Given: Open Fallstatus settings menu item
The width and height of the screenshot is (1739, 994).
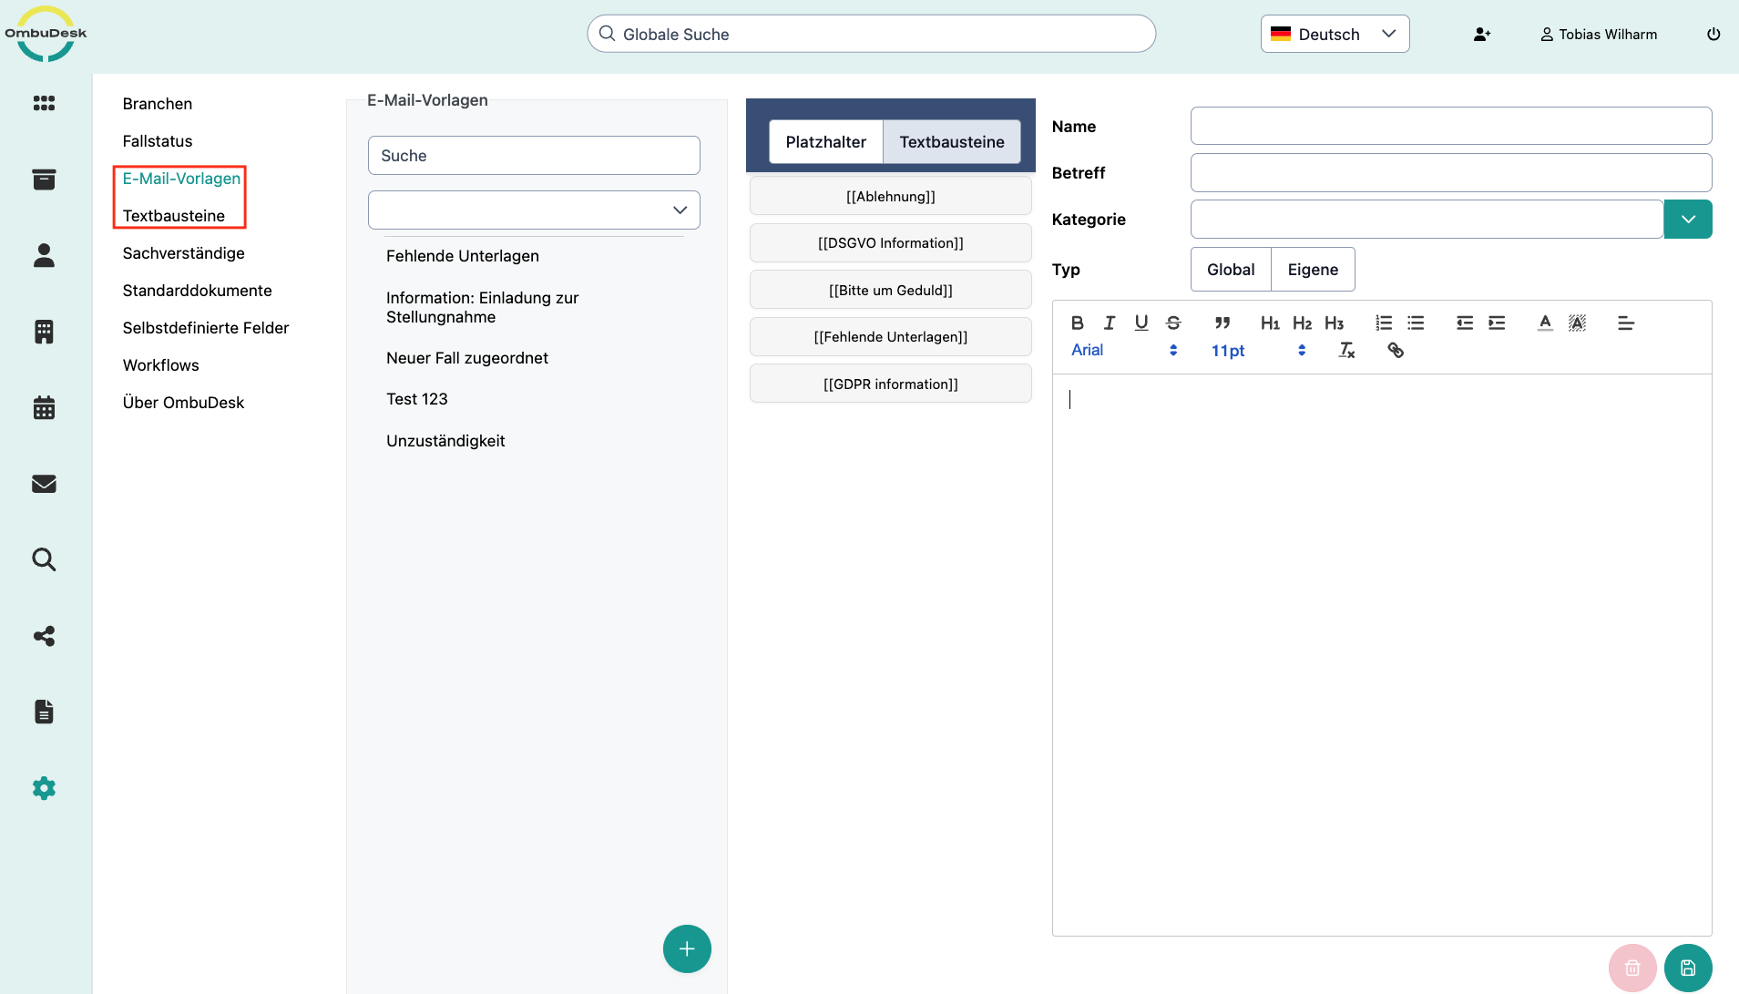Looking at the screenshot, I should 157,140.
